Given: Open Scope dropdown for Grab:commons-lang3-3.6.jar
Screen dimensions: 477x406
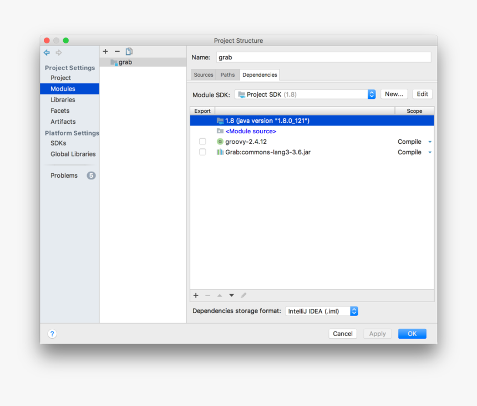Looking at the screenshot, I should click(x=430, y=152).
